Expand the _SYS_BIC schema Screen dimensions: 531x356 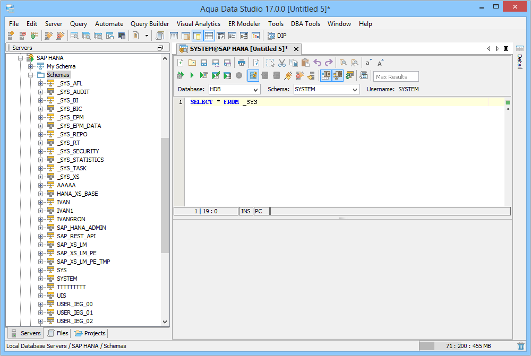pos(41,109)
